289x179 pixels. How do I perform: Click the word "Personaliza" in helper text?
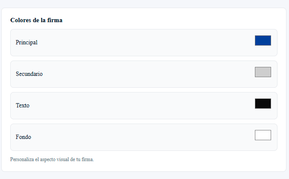click(21, 159)
